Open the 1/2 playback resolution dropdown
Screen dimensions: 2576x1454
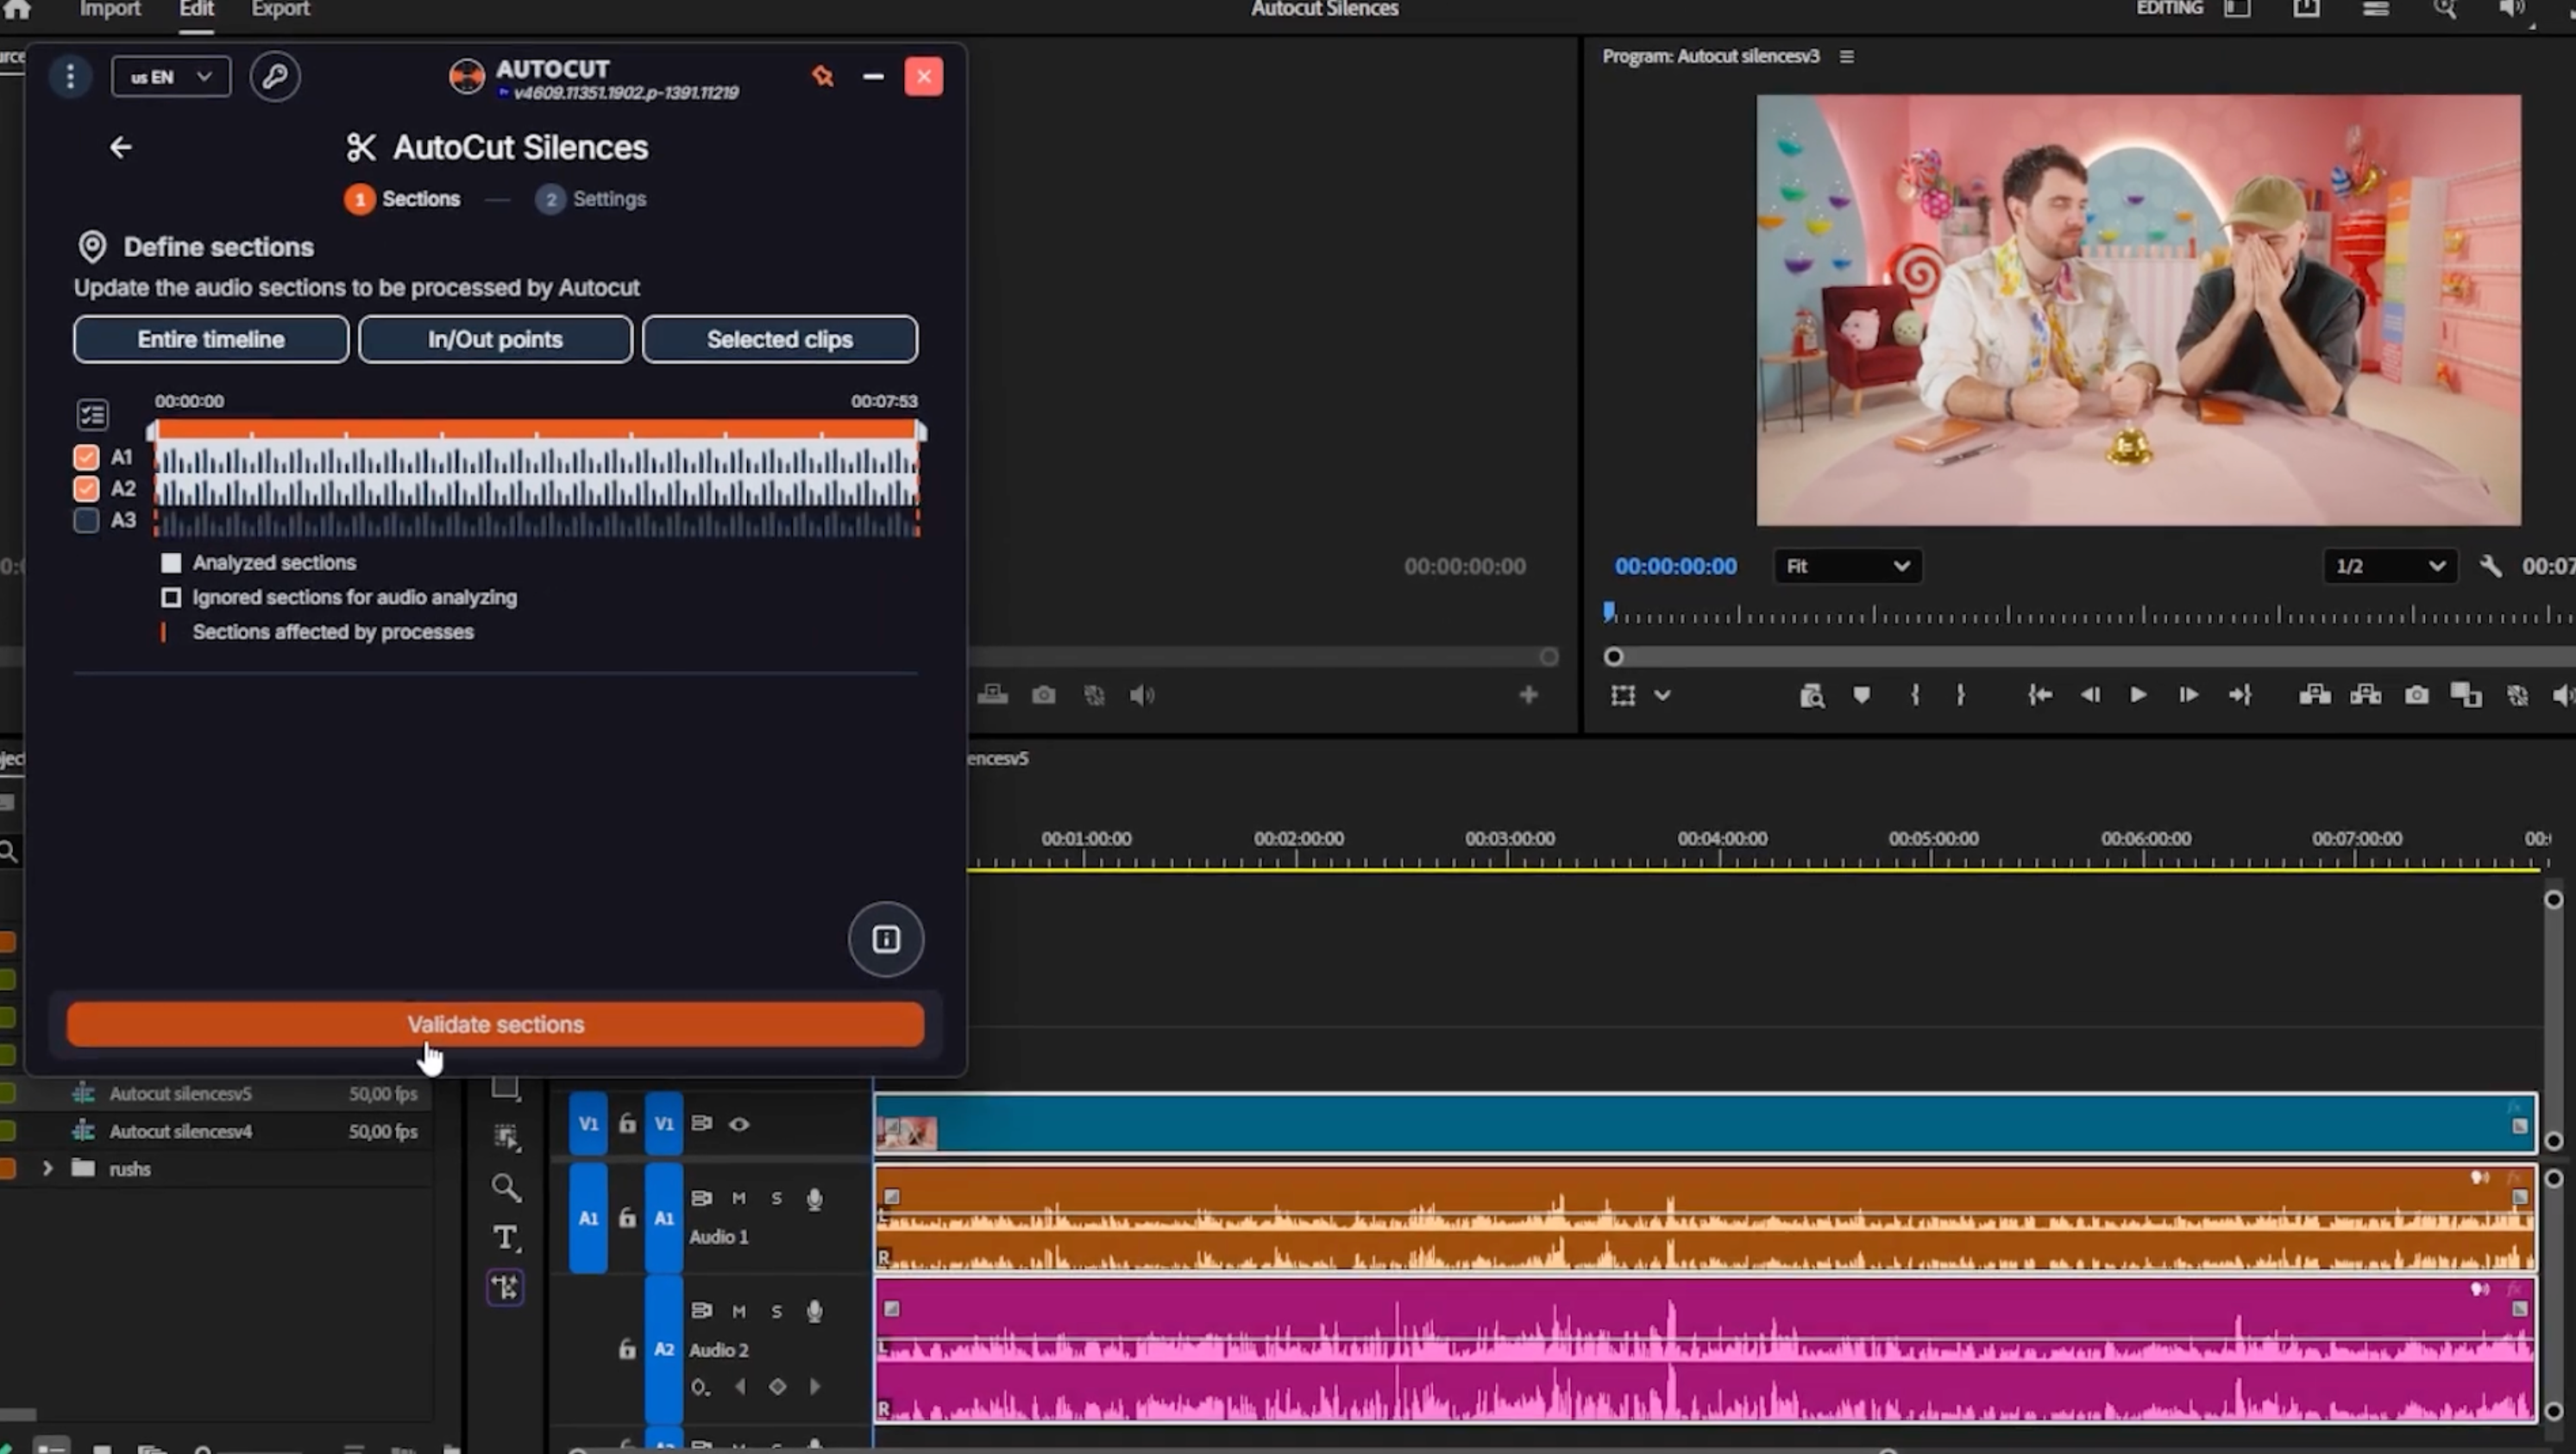2390,566
